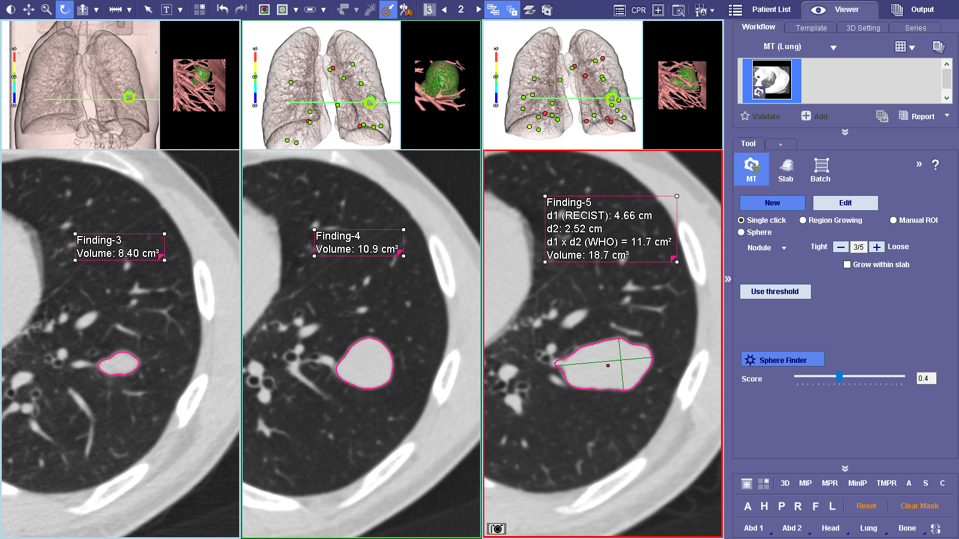This screenshot has width=959, height=539.
Task: Click the Score slider handle
Action: pos(839,376)
